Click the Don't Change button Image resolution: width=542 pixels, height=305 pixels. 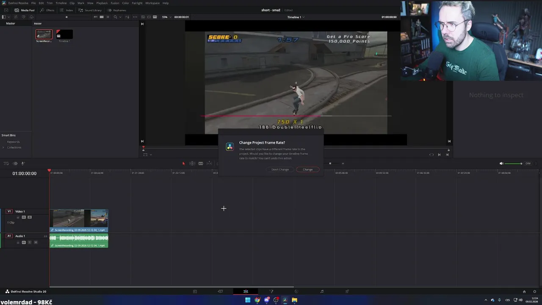pyautogui.click(x=280, y=169)
